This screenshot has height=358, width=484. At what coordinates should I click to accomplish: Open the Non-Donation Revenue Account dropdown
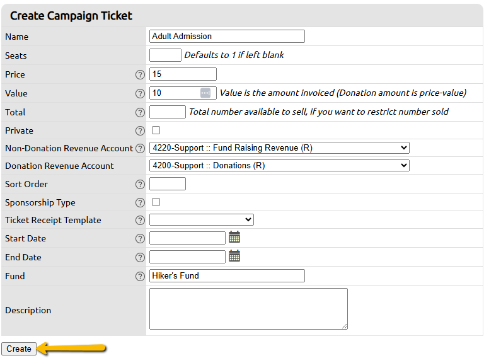click(x=279, y=148)
